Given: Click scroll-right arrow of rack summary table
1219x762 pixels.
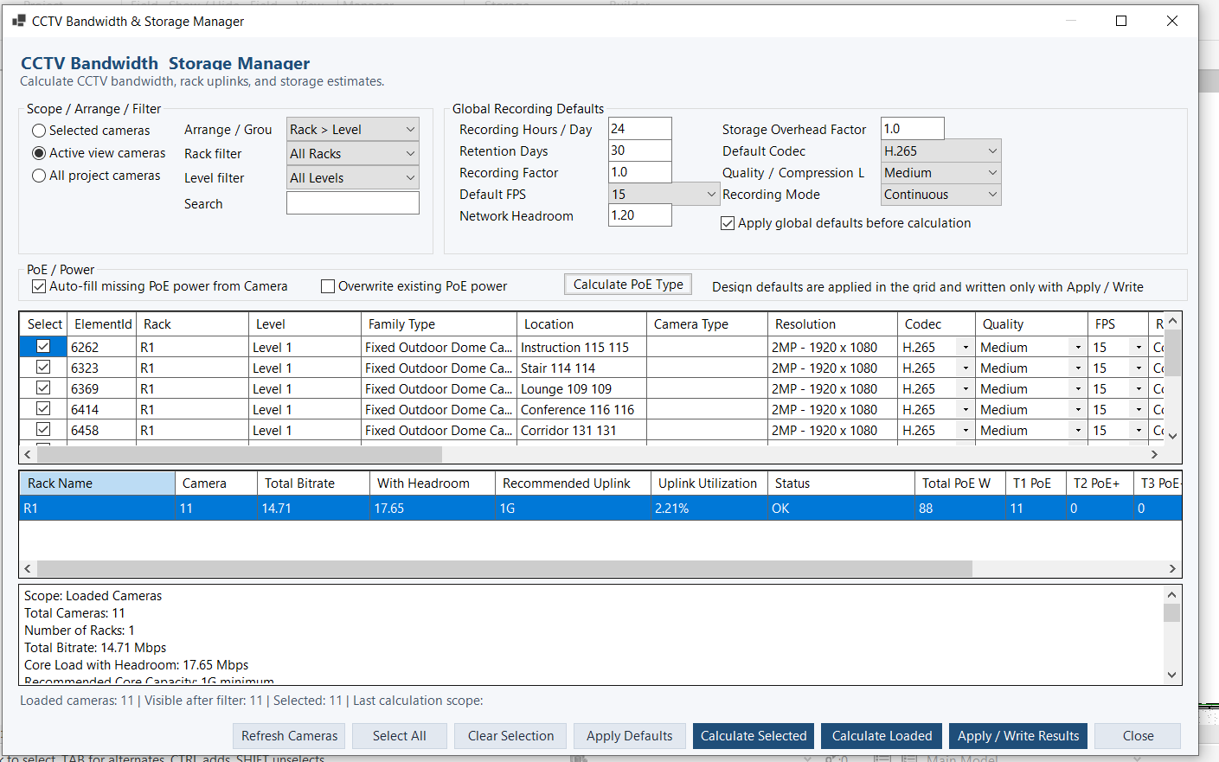Looking at the screenshot, I should tap(1172, 568).
